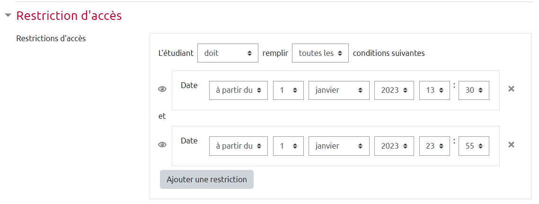This screenshot has width=539, height=204.
Task: Open first Date "à partir du" dropdown
Action: point(238,90)
